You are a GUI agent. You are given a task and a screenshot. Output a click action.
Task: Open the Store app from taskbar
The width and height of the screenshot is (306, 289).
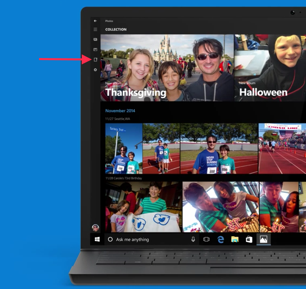tap(249, 239)
